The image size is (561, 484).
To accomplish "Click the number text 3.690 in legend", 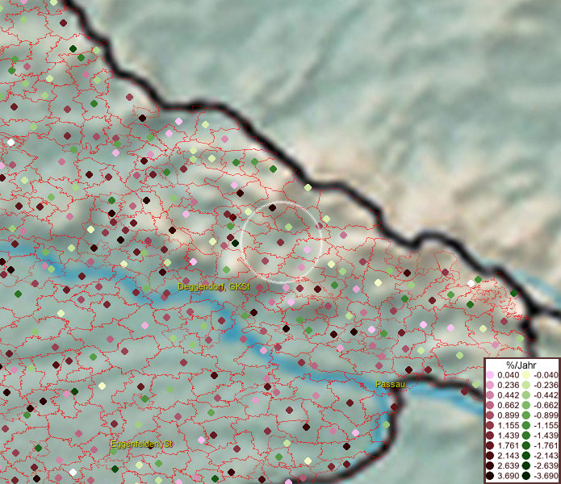I will (x=508, y=476).
